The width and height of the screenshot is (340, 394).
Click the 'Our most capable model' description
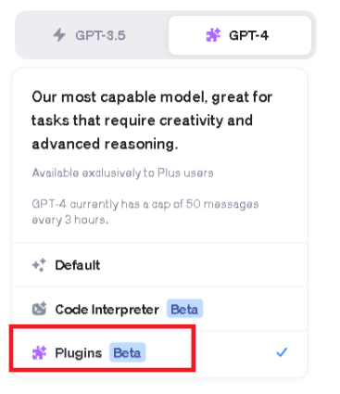point(152,121)
